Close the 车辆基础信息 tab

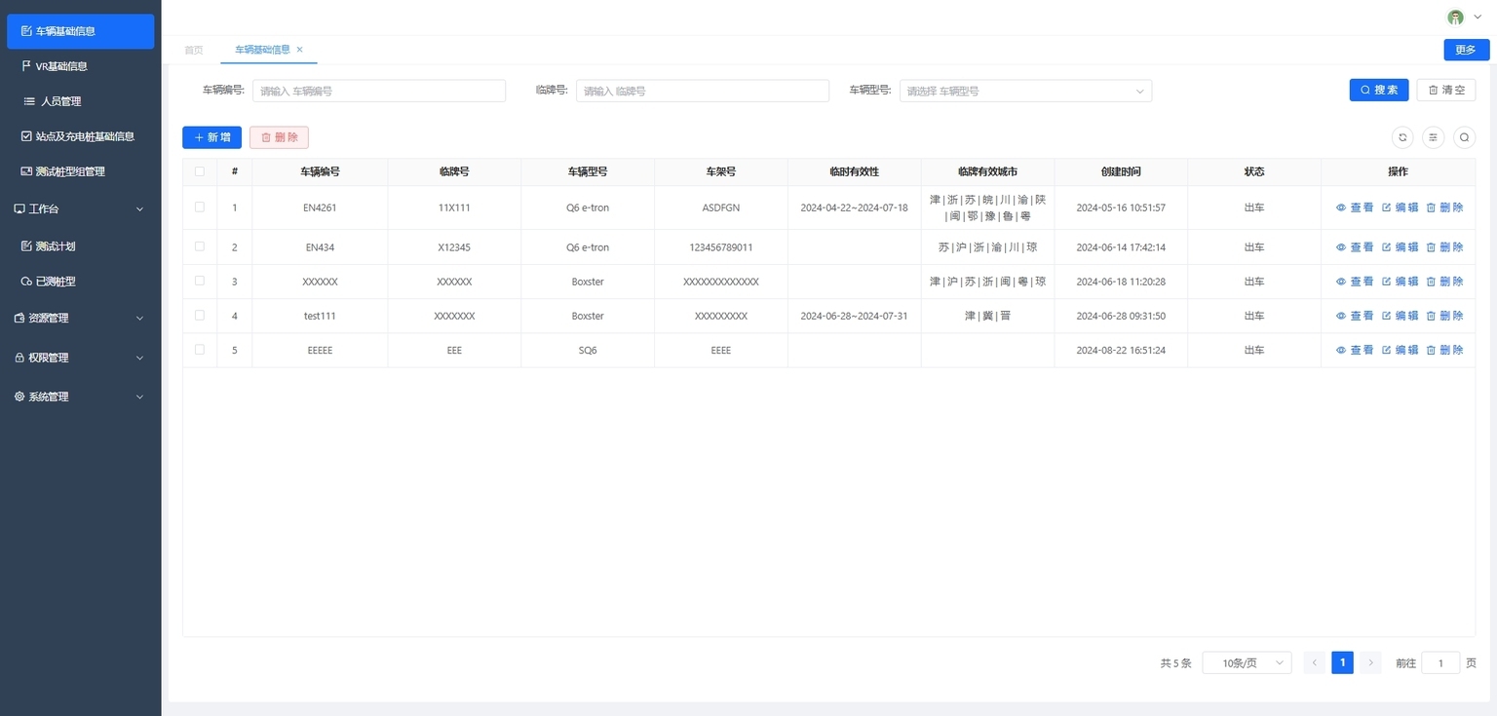click(299, 50)
